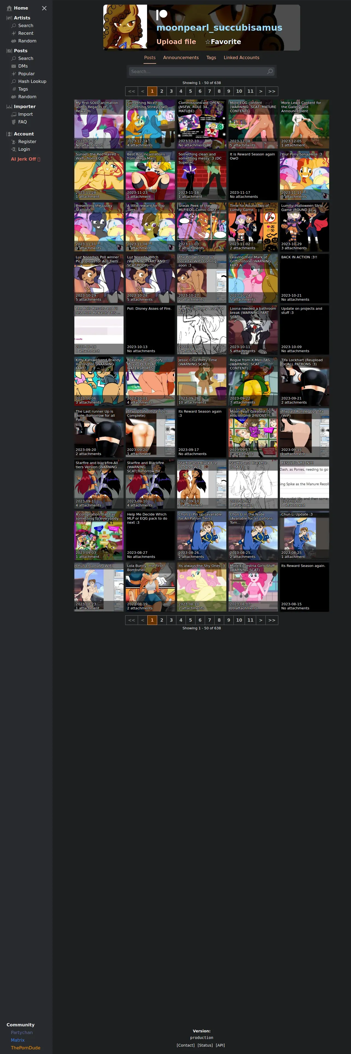Image resolution: width=351 pixels, height=1054 pixels.
Task: Go to page 7 in lower pagination
Action: click(210, 620)
